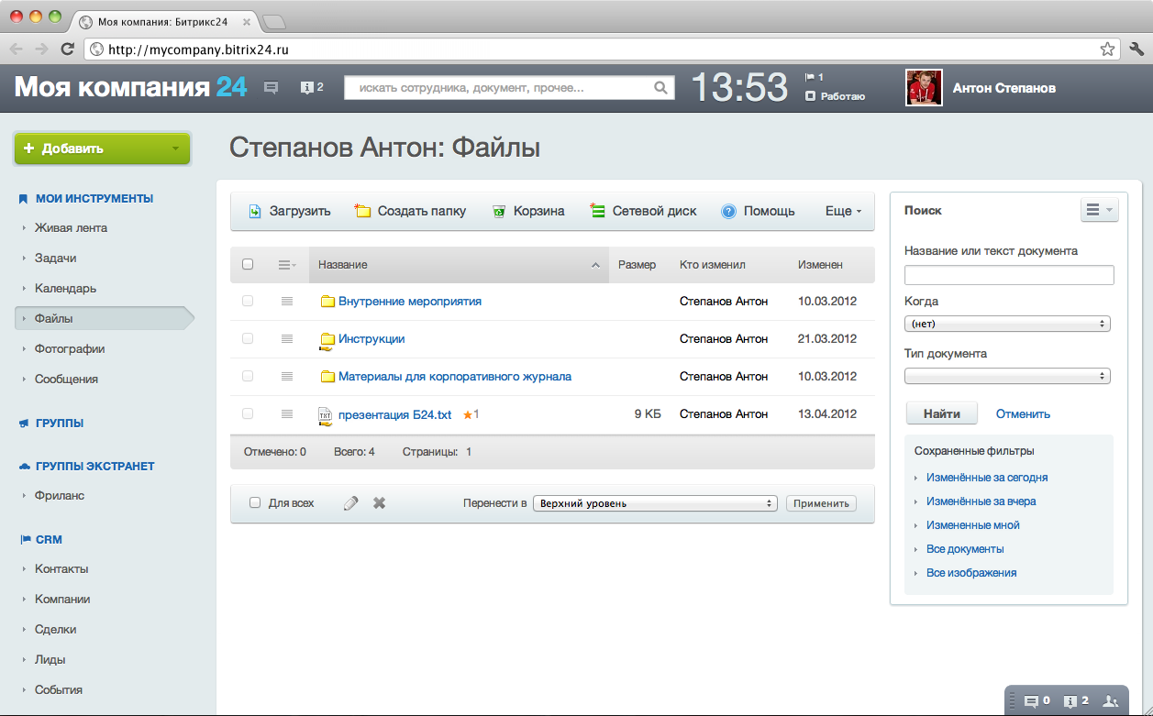Open row menu for презентация Б24.txt
Image resolution: width=1153 pixels, height=716 pixels.
(287, 414)
